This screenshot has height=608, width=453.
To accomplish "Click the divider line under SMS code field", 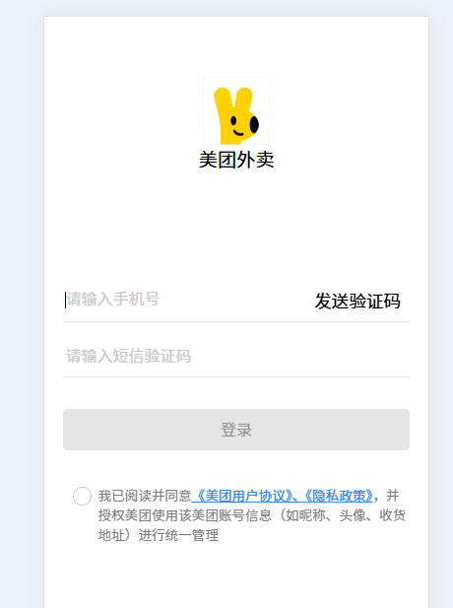I will click(236, 376).
